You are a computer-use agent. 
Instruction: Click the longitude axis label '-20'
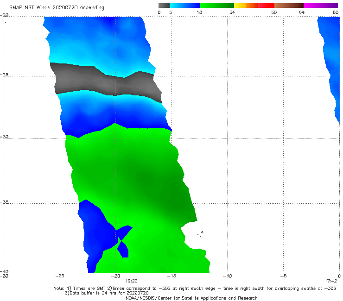point(116,276)
